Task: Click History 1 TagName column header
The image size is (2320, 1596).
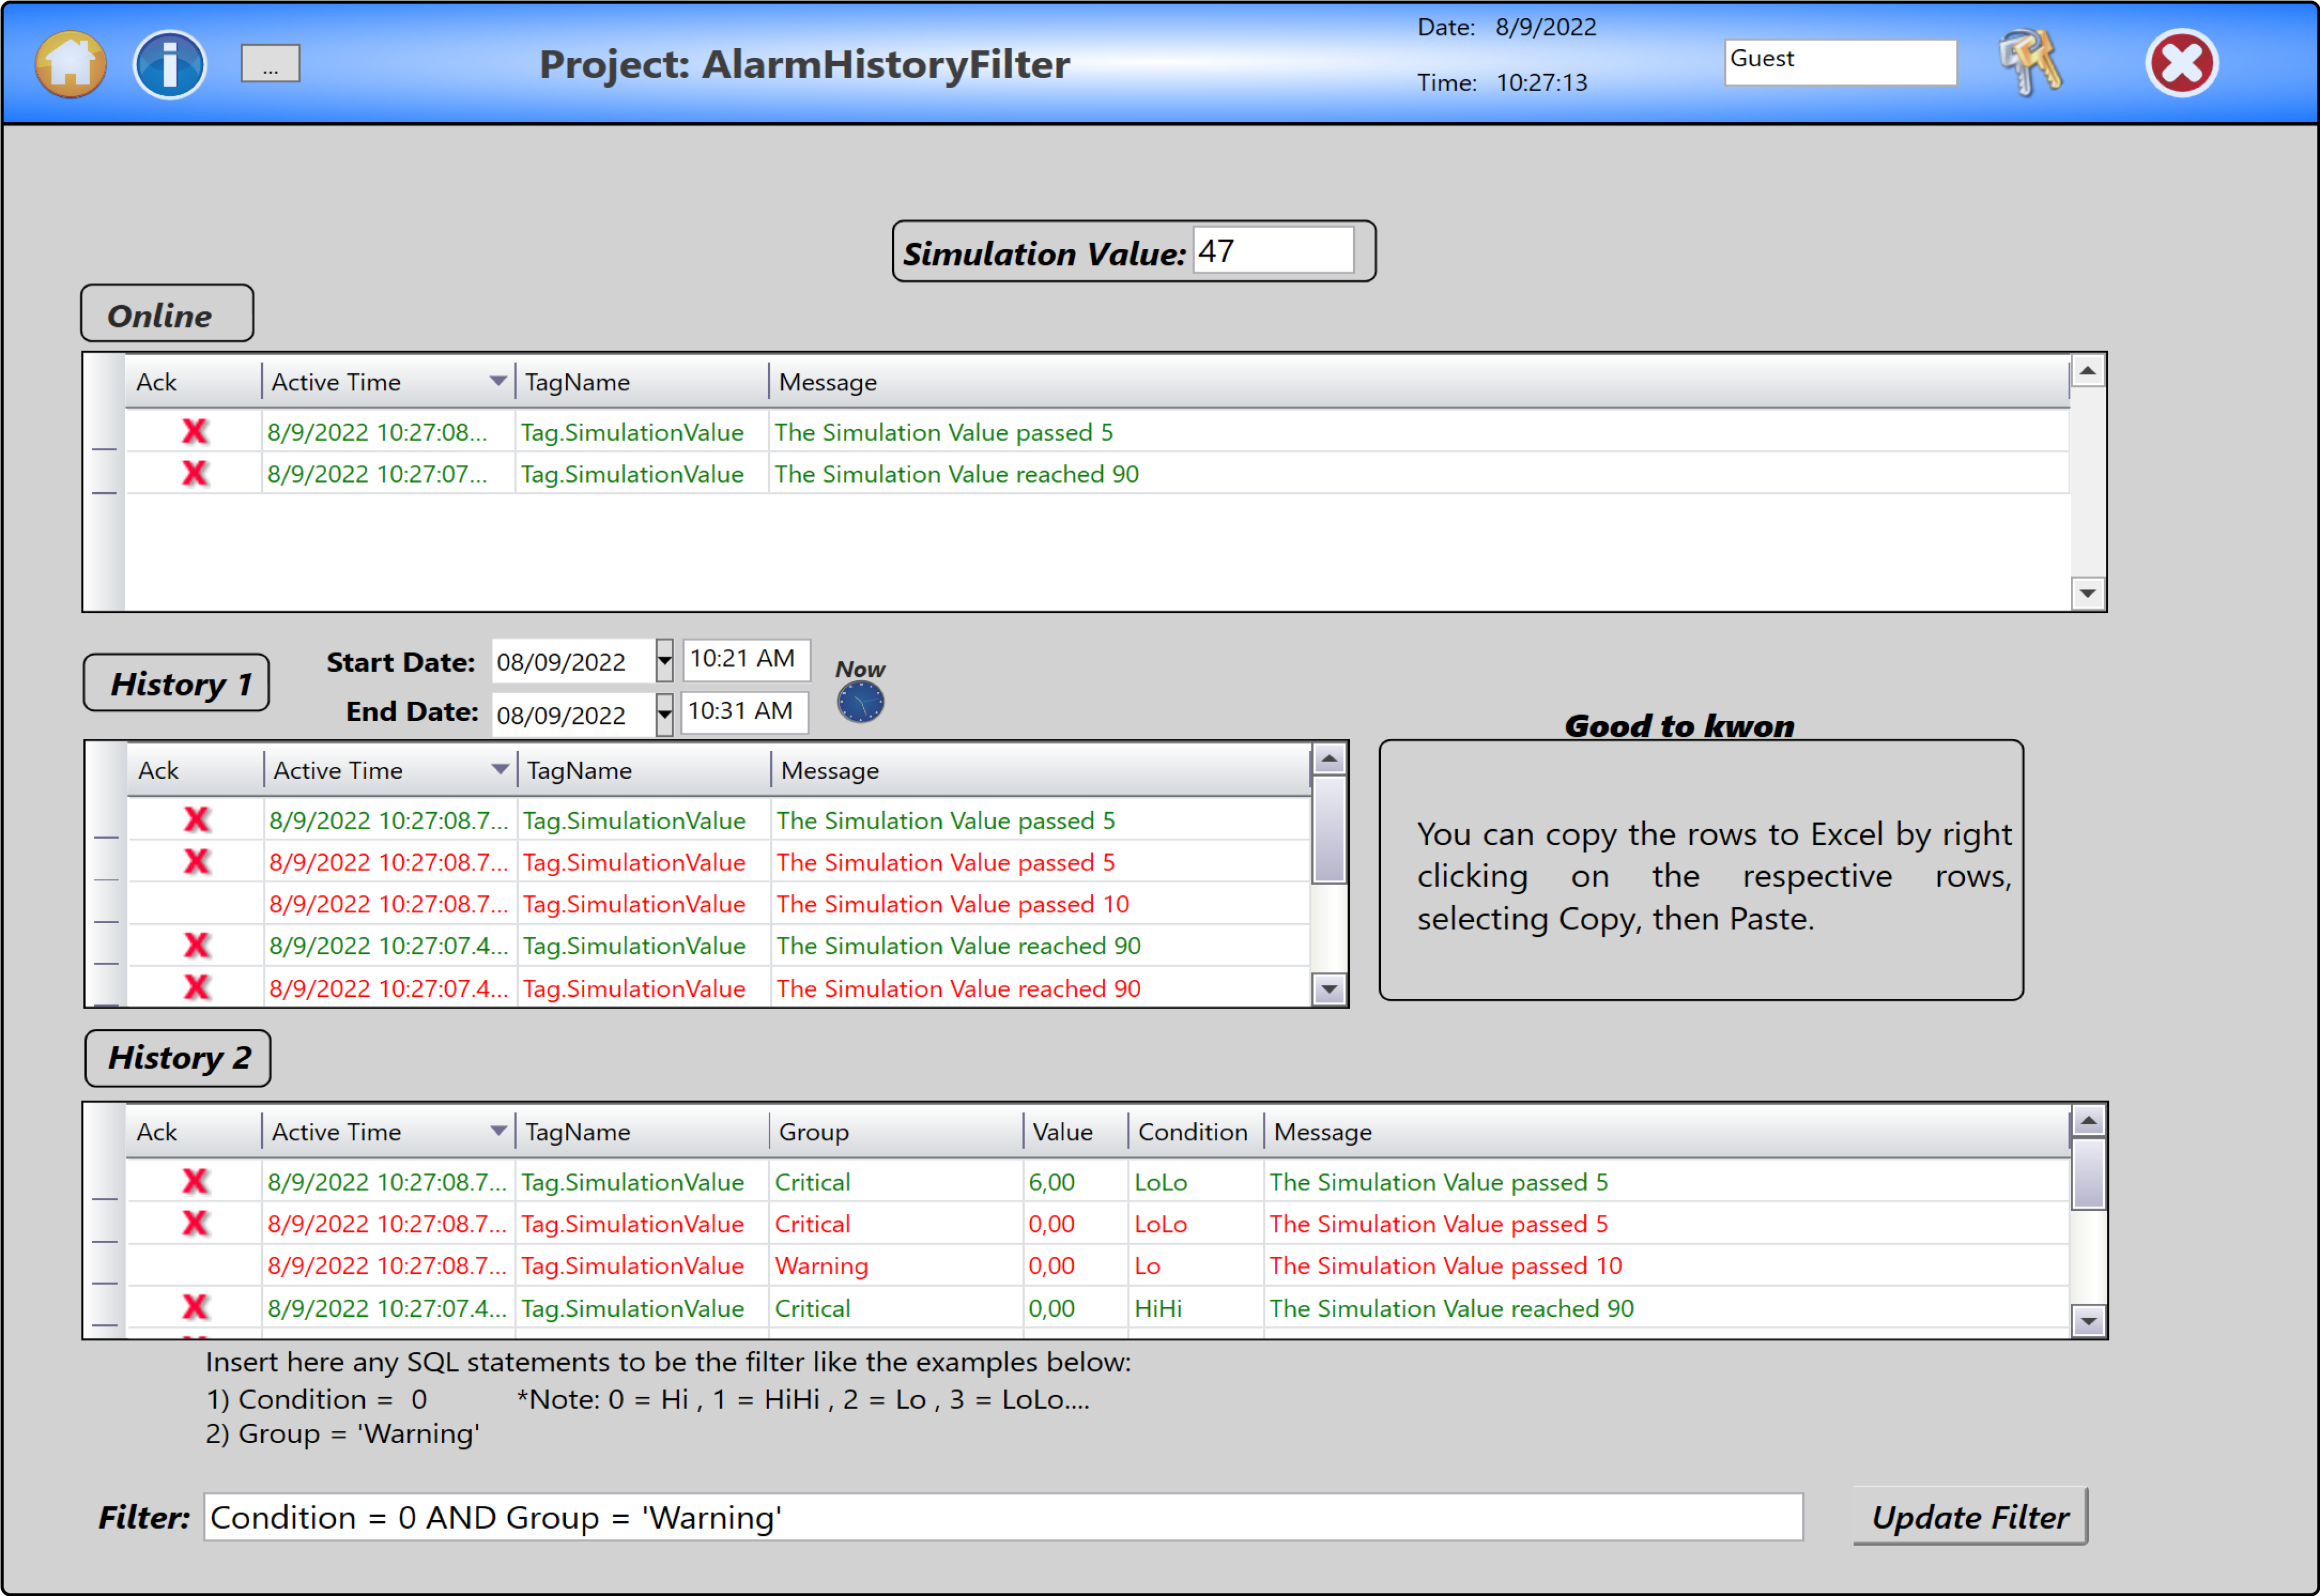Action: coord(644,770)
